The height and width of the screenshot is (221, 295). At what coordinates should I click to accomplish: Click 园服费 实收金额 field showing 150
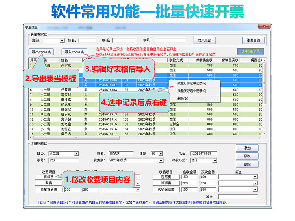208,177
